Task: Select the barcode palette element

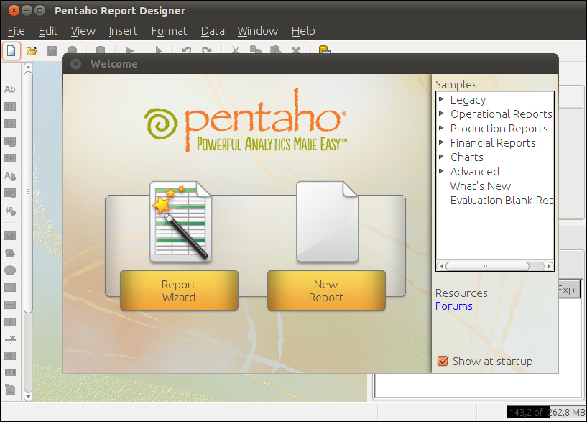Action: click(10, 372)
